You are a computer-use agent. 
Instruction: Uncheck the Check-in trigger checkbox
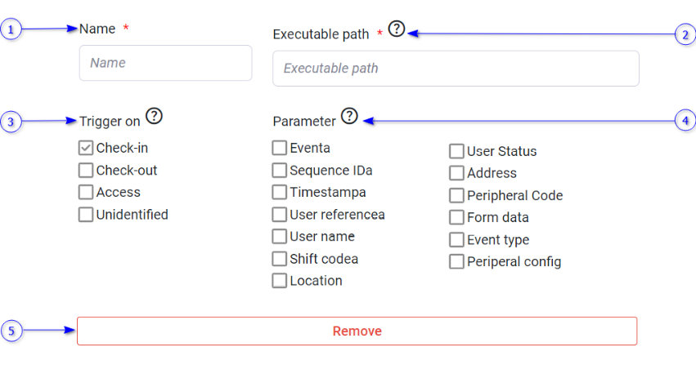tap(86, 148)
